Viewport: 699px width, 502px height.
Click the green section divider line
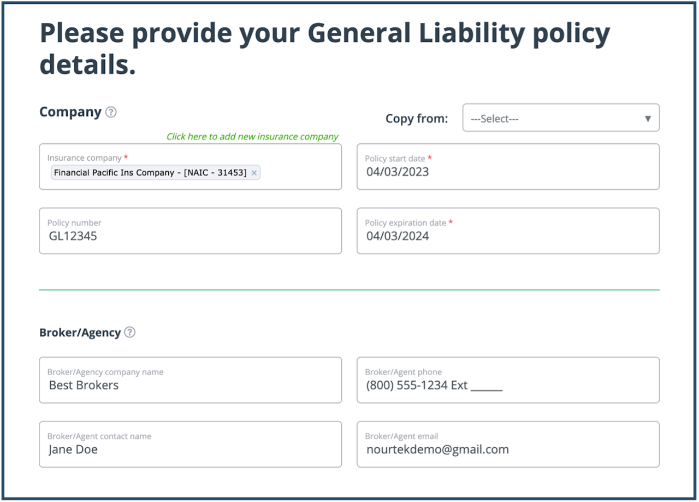(x=349, y=290)
